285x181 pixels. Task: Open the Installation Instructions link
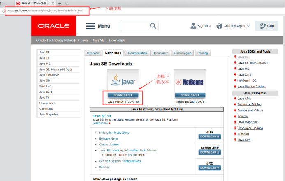(114, 133)
